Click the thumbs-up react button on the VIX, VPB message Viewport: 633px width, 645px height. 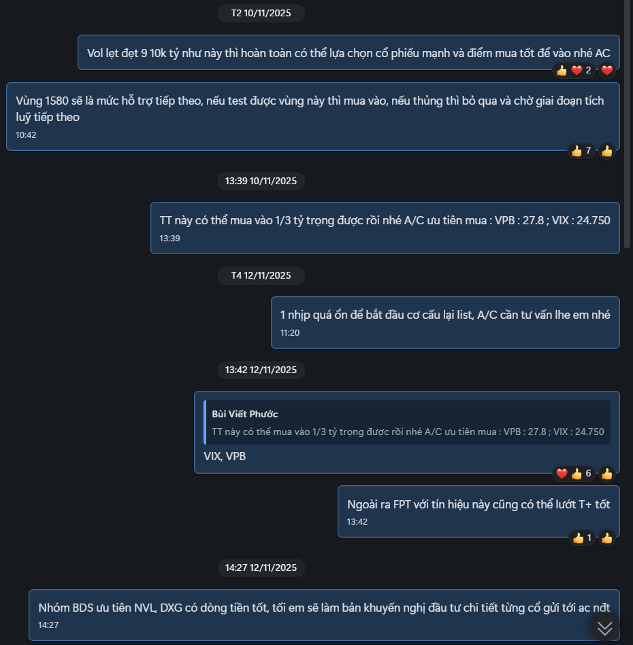click(607, 474)
